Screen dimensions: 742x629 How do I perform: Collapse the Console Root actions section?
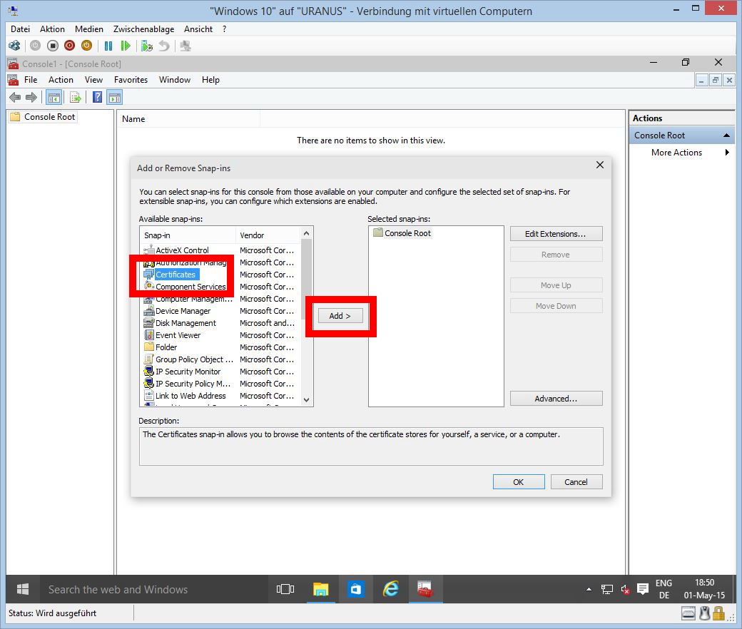click(x=726, y=135)
